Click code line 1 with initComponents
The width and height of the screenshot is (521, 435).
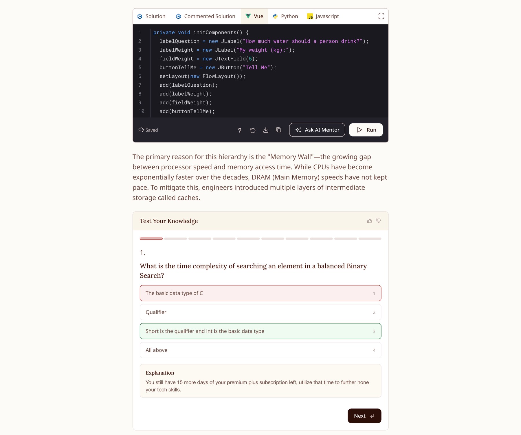tap(201, 33)
